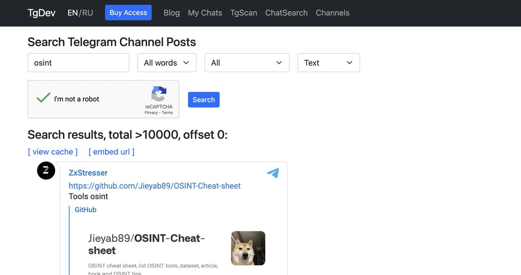Image resolution: width=521 pixels, height=275 pixels.
Task: Toggle the I'm not a robot checkbox
Action: [x=43, y=98]
